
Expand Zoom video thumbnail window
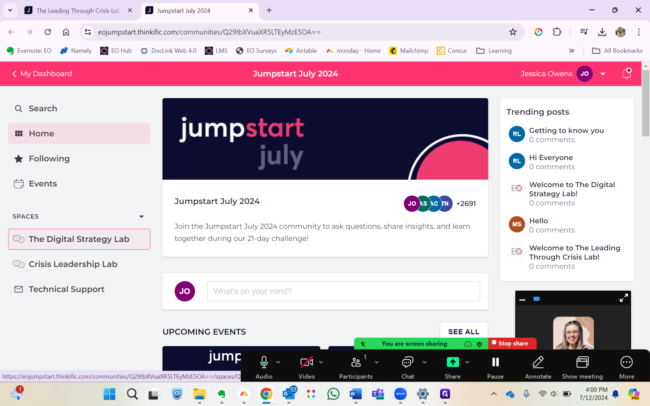pyautogui.click(x=624, y=298)
